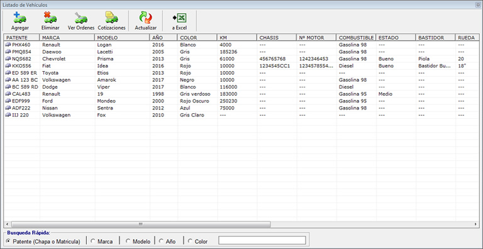The width and height of the screenshot is (483, 249).
Task: Click car icon beside ADF222
Action: (8, 108)
